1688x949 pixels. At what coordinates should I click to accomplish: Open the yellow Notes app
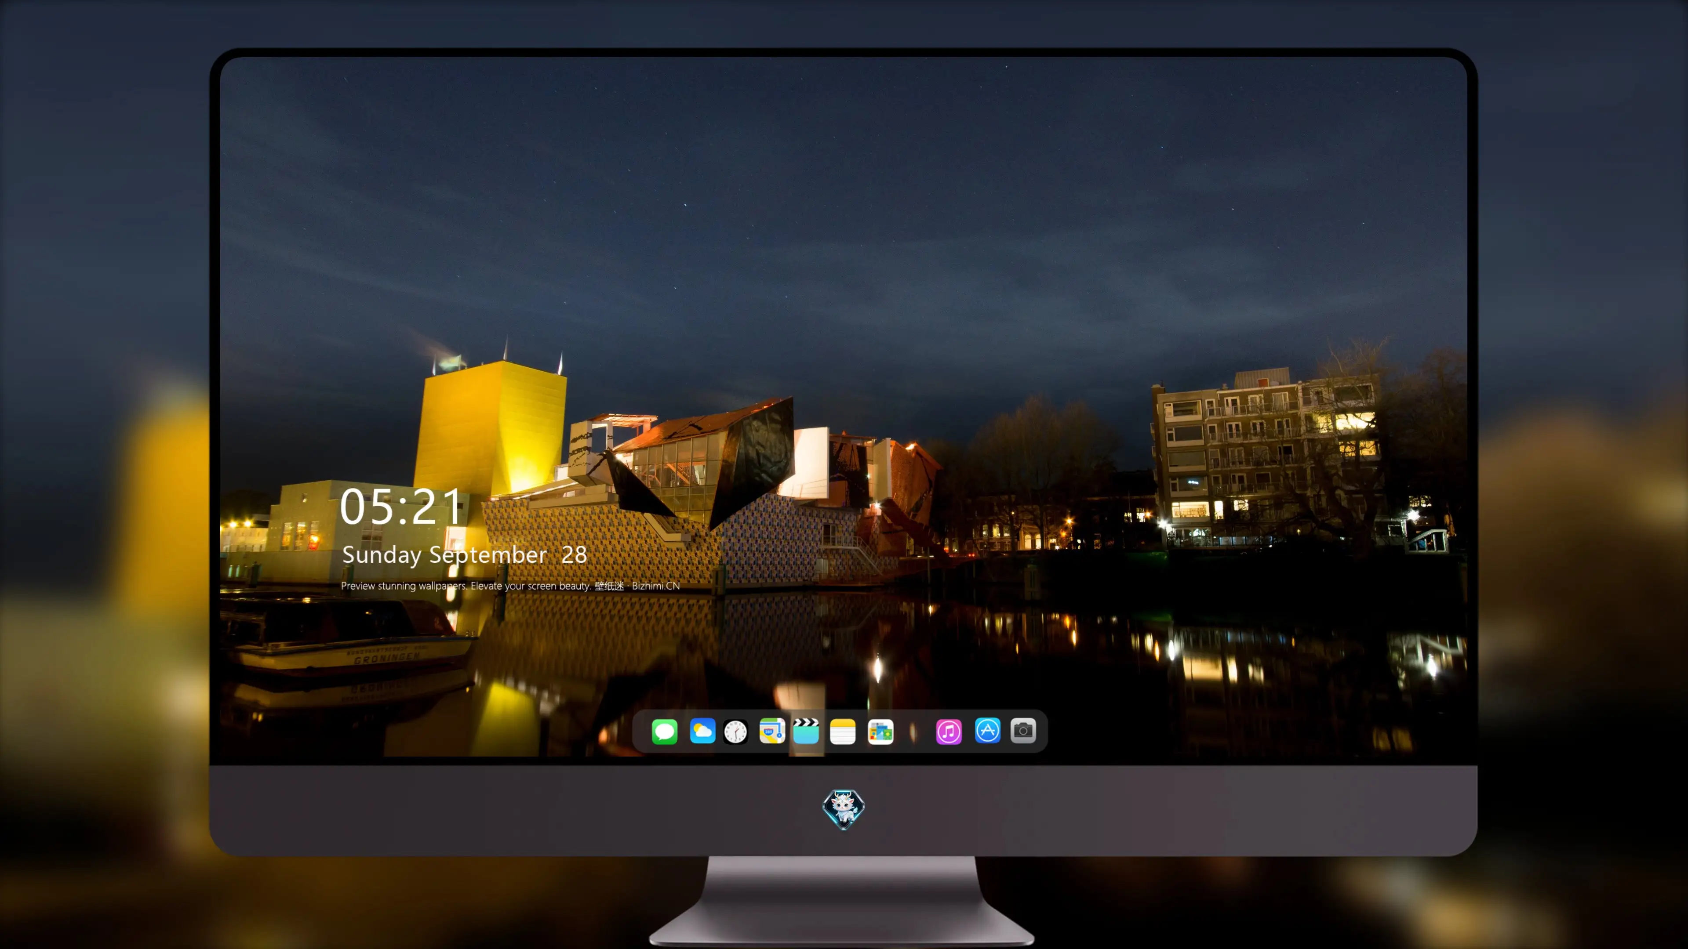pos(843,732)
